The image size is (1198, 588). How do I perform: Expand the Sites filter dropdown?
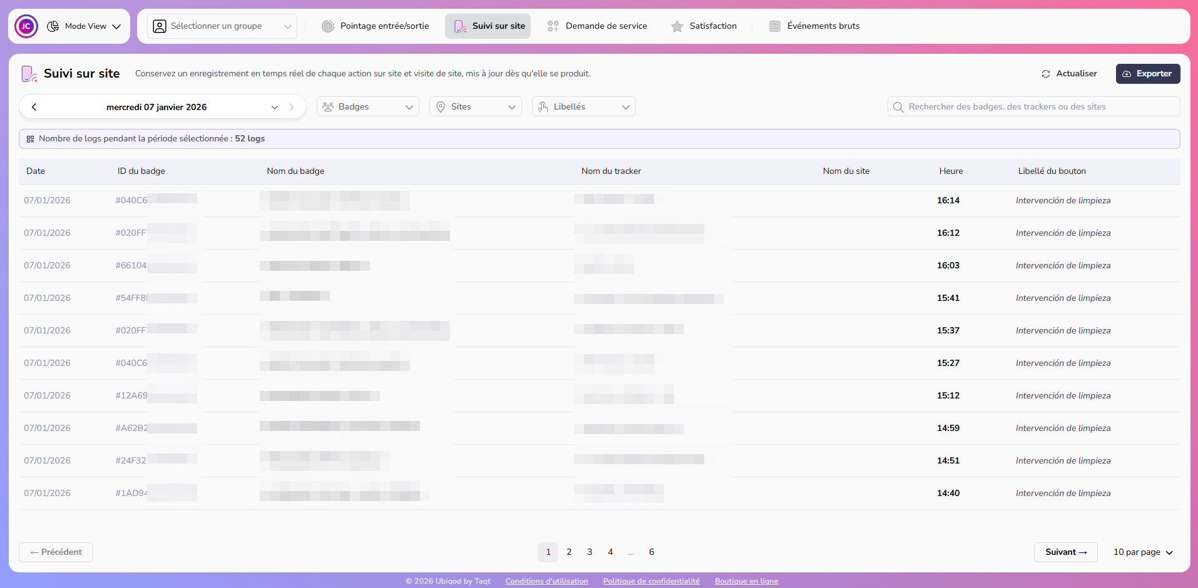[x=475, y=106]
